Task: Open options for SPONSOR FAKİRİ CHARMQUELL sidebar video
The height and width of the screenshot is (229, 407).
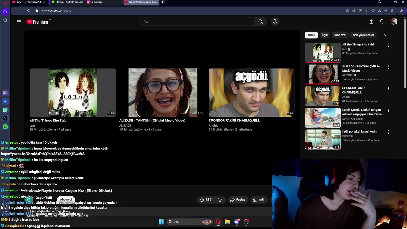Action: pos(388,88)
